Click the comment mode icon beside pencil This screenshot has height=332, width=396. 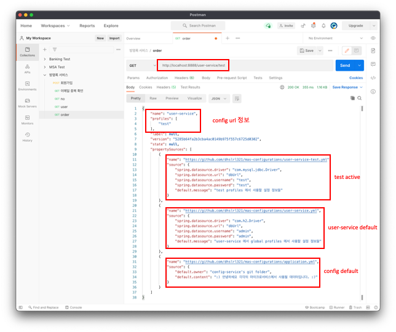tap(357, 51)
